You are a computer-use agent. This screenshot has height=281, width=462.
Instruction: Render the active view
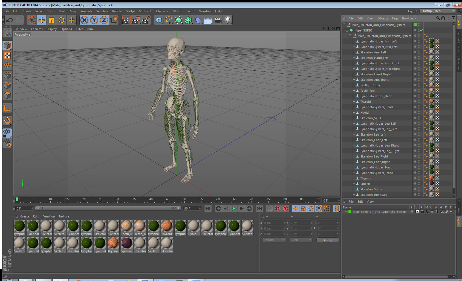[126, 20]
